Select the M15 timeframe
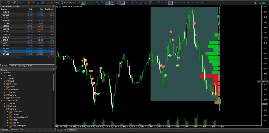 click(175, 3)
